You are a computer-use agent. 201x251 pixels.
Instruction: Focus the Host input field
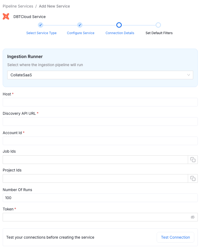point(100,102)
